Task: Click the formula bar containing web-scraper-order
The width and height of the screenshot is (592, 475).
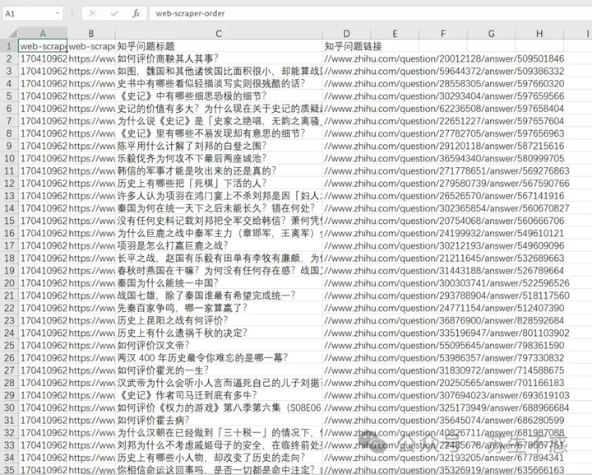Action: pos(370,14)
